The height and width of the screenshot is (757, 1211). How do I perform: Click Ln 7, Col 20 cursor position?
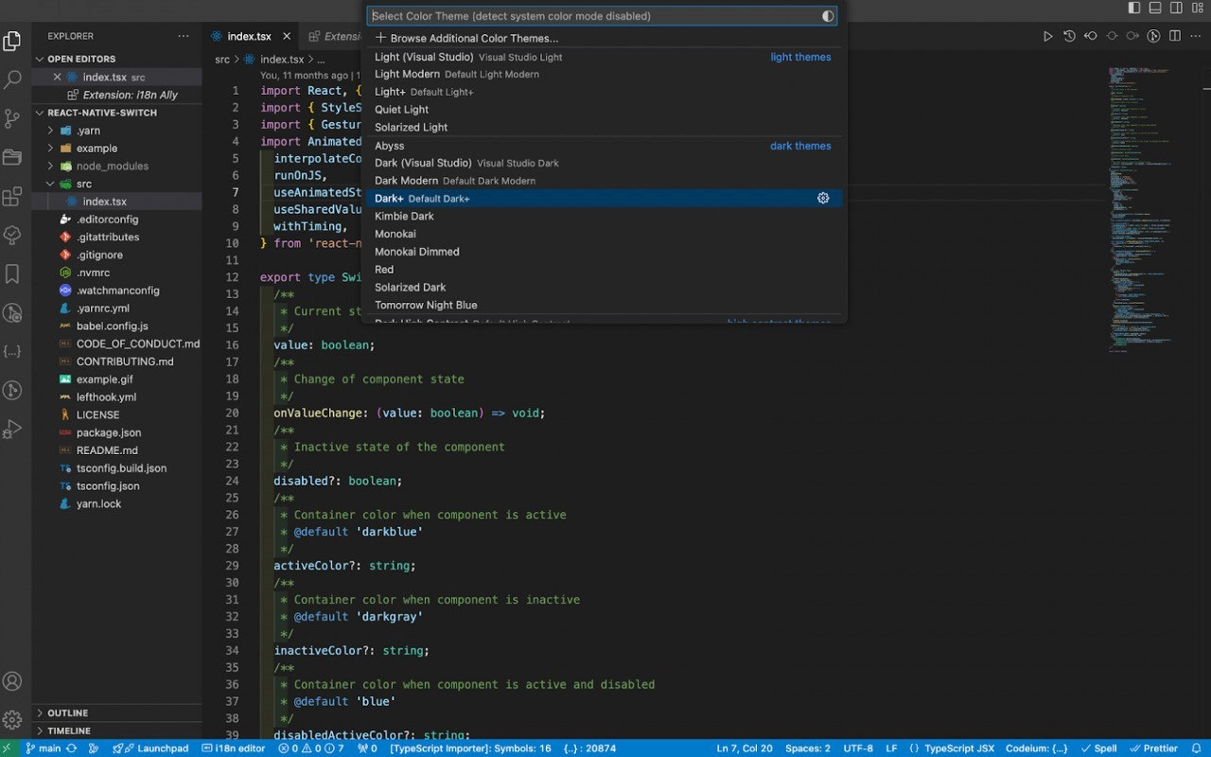[745, 748]
